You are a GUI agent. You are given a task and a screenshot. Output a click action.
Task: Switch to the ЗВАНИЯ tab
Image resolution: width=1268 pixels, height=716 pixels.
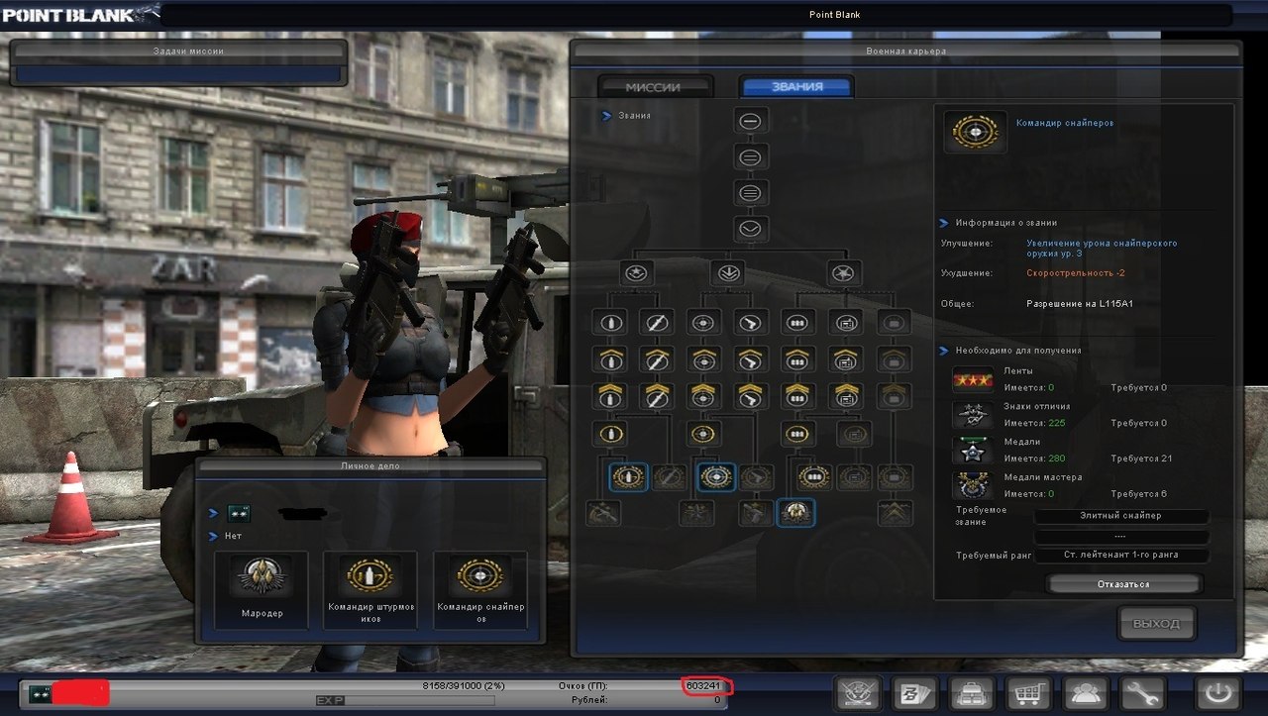click(797, 86)
